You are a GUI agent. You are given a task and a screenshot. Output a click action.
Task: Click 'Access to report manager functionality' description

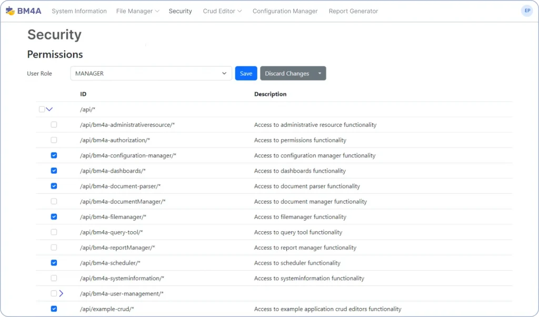(305, 247)
